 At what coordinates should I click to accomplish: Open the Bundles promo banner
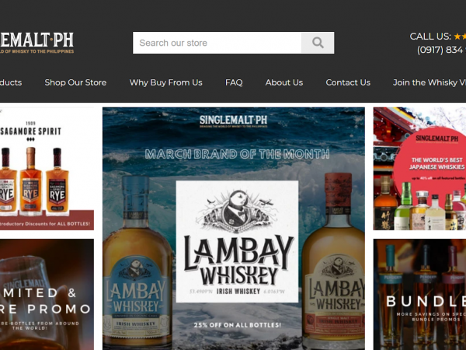(x=419, y=296)
